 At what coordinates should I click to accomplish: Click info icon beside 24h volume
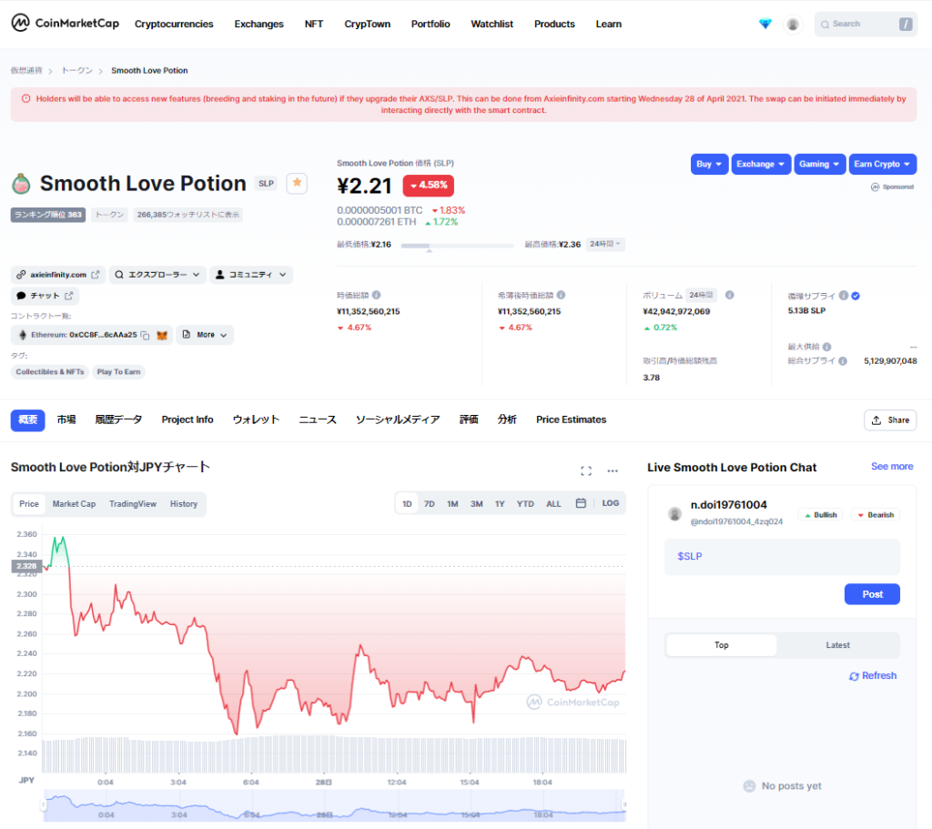(x=729, y=295)
